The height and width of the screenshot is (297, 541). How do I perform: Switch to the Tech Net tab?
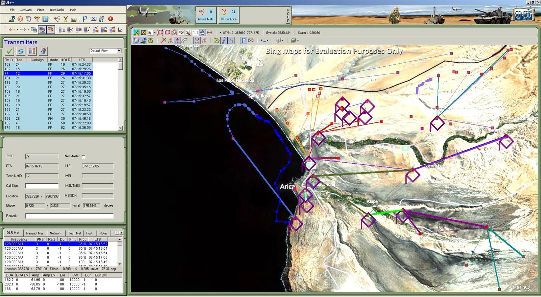[x=74, y=233]
